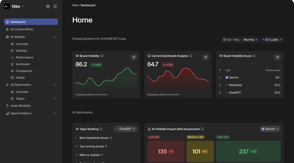Collapse the AI Optimization section
Image resolution: width=294 pixels, height=163 pixels.
pos(54,85)
